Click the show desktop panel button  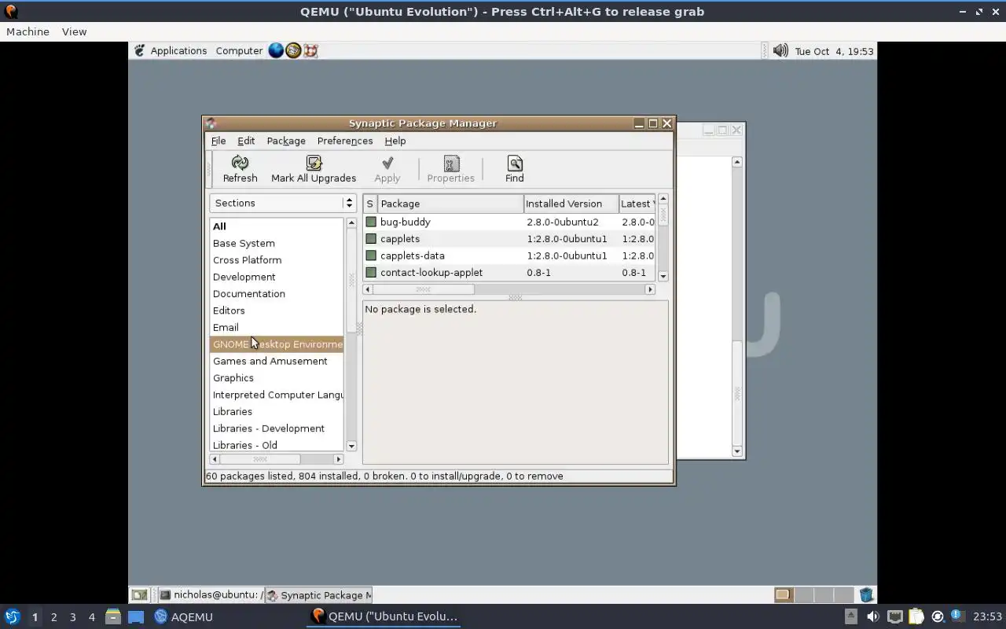coord(139,595)
